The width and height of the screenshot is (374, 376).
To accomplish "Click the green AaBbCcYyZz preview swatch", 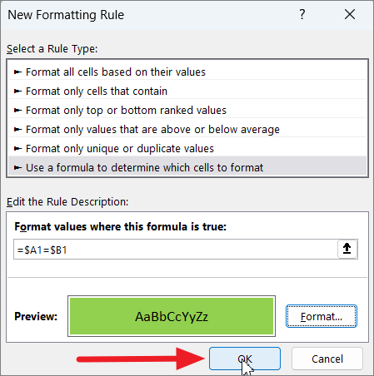I will tap(172, 316).
